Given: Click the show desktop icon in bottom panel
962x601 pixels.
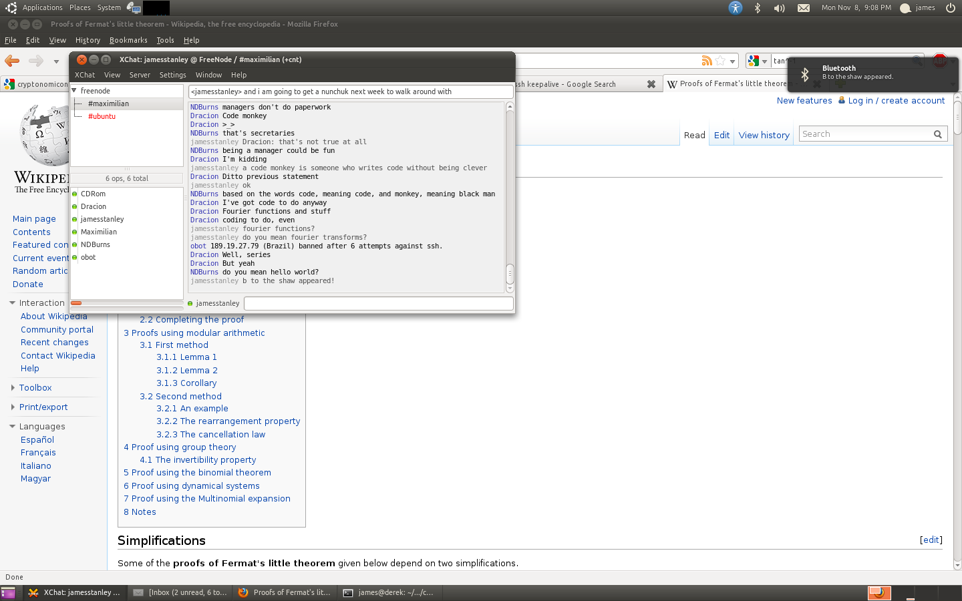Looking at the screenshot, I should coord(8,592).
